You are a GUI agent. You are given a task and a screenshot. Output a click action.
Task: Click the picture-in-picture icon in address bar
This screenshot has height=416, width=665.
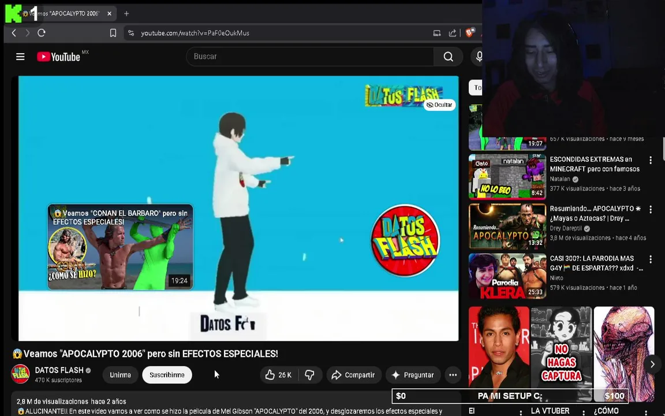point(437,33)
